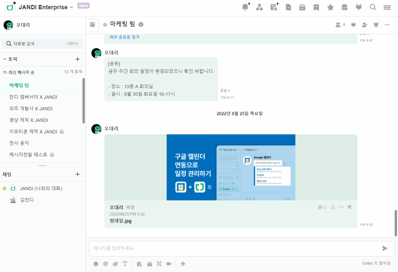Download the 썸네일.jpg file

point(333,207)
